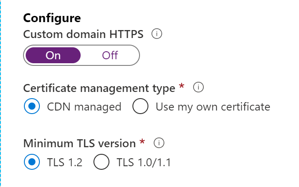Select TLS 1.2 radio circle
This screenshot has width=299, height=187.
32,162
